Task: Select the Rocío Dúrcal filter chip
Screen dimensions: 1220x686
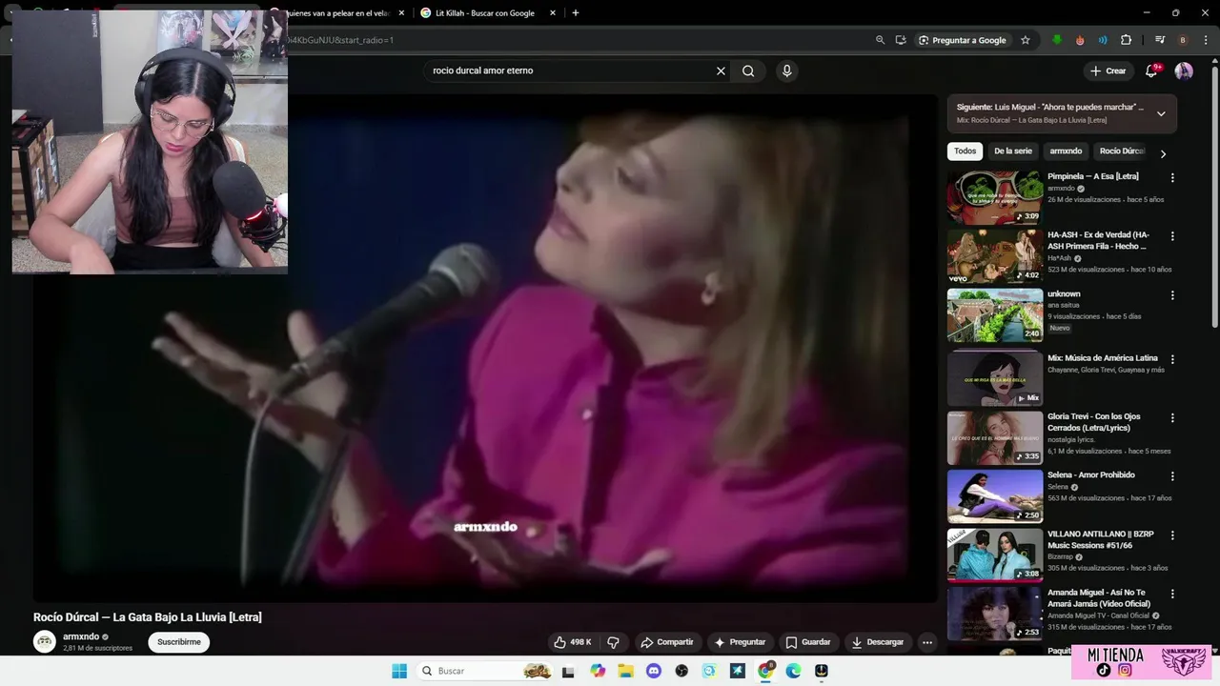Action: [x=1122, y=151]
